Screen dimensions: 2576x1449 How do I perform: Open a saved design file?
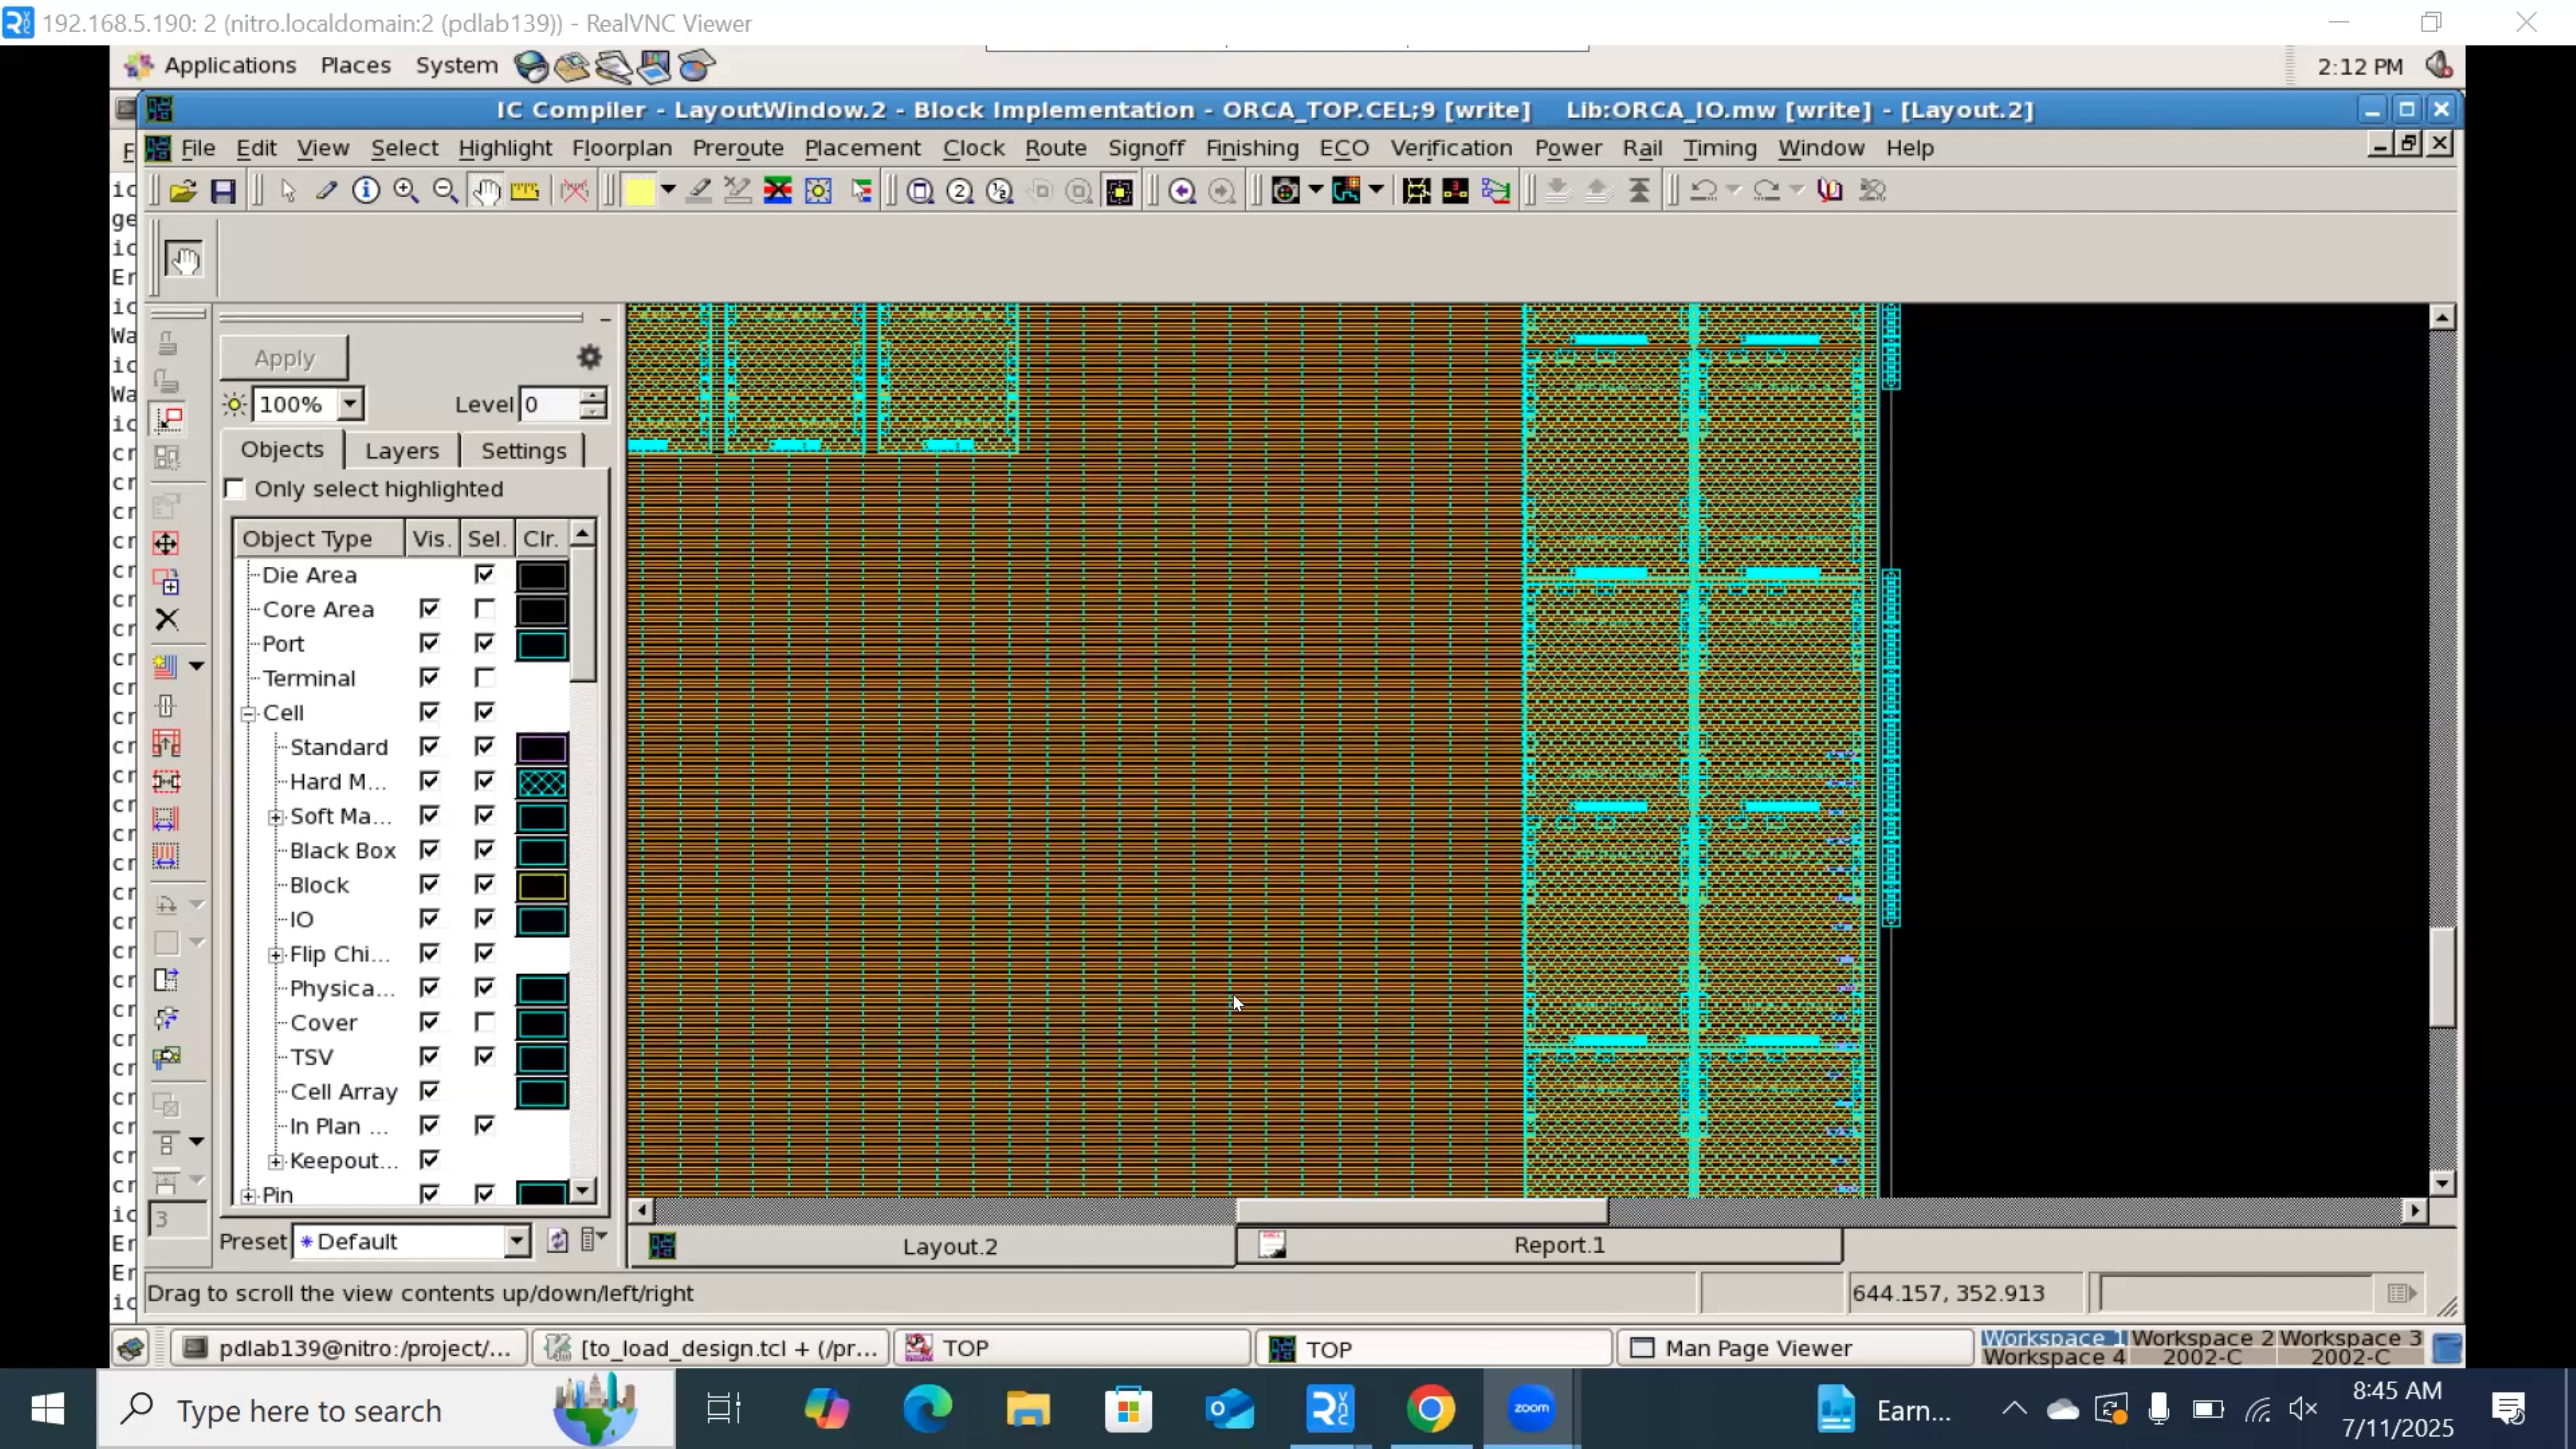(183, 190)
